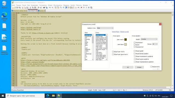The width and height of the screenshot is (175, 98).
Task: Open the forum.ru-board.com link on line 12
Action: 43,33
